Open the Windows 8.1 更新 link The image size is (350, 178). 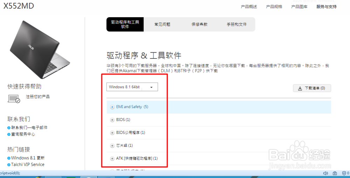coord(28,158)
